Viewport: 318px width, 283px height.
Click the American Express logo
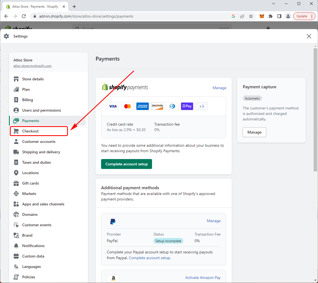pos(142,106)
